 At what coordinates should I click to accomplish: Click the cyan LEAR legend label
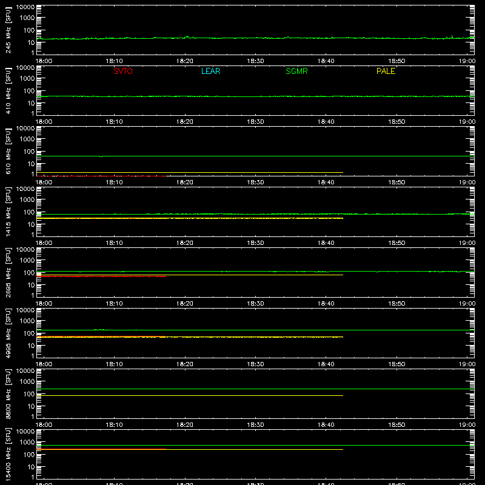210,71
